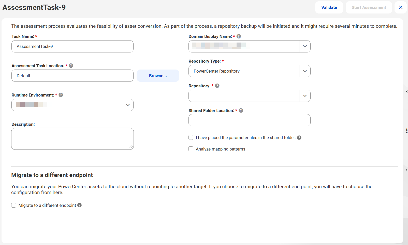Click the 'Migrate to a different endpoint' heading

point(52,175)
